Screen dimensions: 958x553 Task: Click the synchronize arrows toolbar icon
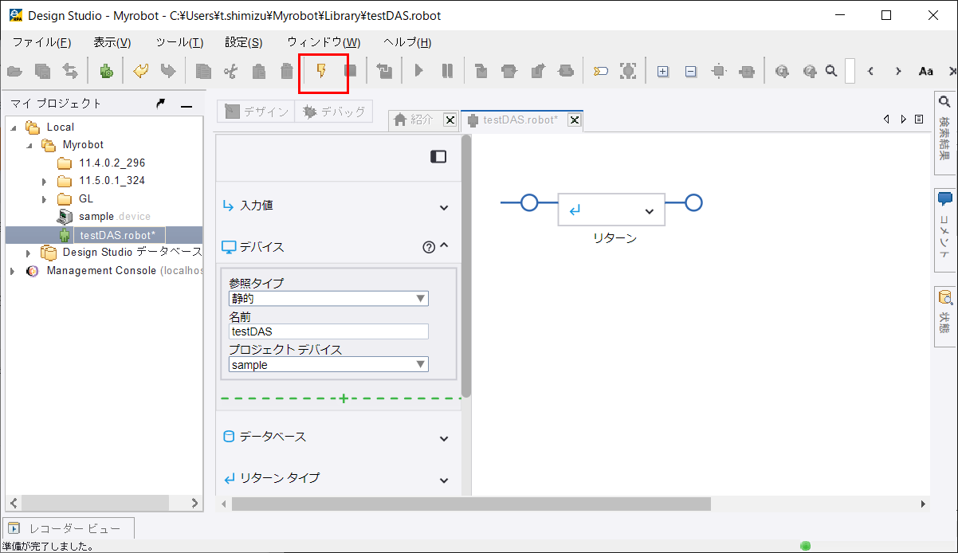click(x=70, y=72)
